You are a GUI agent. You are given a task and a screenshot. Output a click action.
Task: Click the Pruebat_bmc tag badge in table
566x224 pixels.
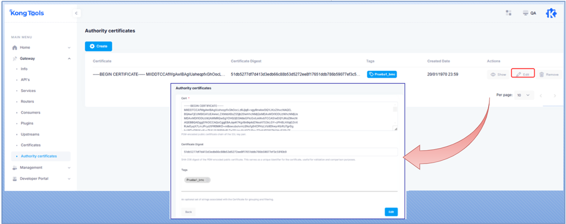pos(382,74)
